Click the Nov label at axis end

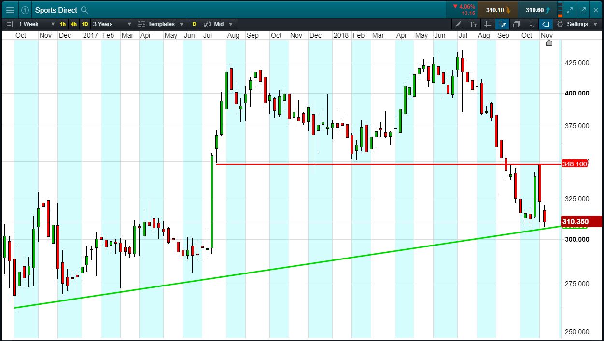547,35
